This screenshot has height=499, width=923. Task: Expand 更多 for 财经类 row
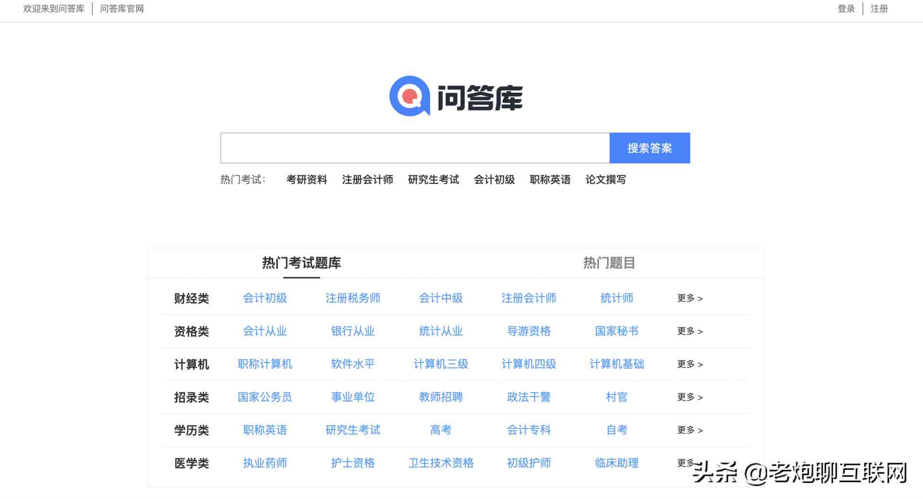pos(690,298)
